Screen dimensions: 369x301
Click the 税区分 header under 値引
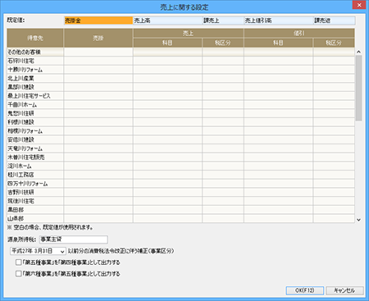point(334,43)
